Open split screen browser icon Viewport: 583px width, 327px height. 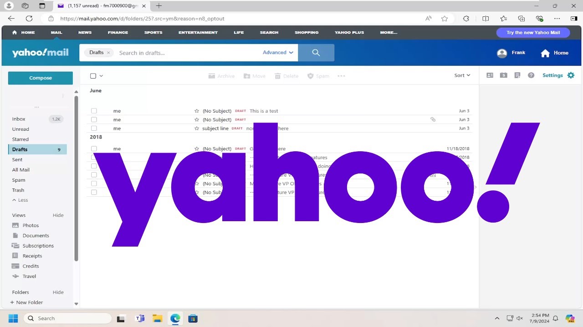point(486,19)
